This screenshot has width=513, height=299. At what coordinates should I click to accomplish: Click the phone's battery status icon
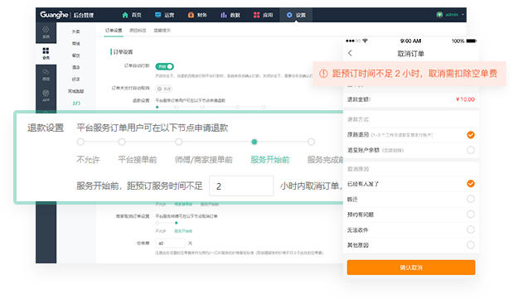pos(472,41)
